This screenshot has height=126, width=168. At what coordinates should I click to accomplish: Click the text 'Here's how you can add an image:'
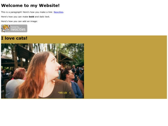[19, 21]
